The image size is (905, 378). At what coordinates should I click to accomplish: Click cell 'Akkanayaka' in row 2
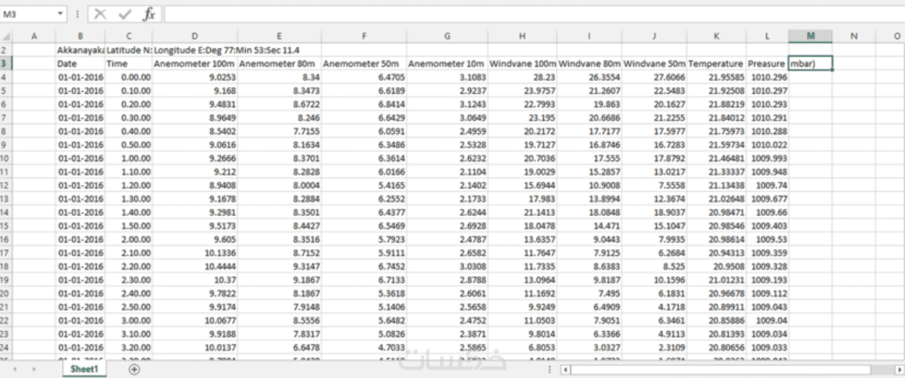80,50
